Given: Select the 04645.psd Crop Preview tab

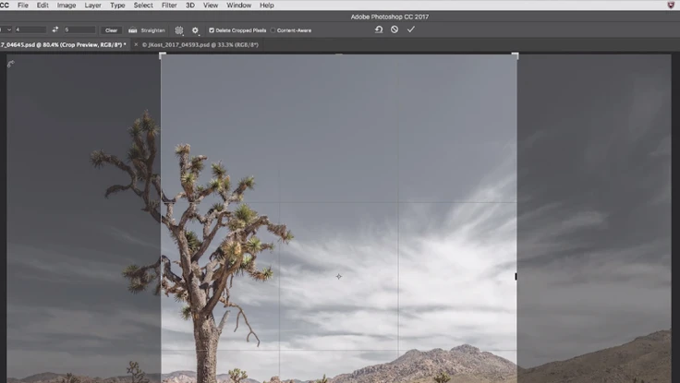Looking at the screenshot, I should (63, 44).
